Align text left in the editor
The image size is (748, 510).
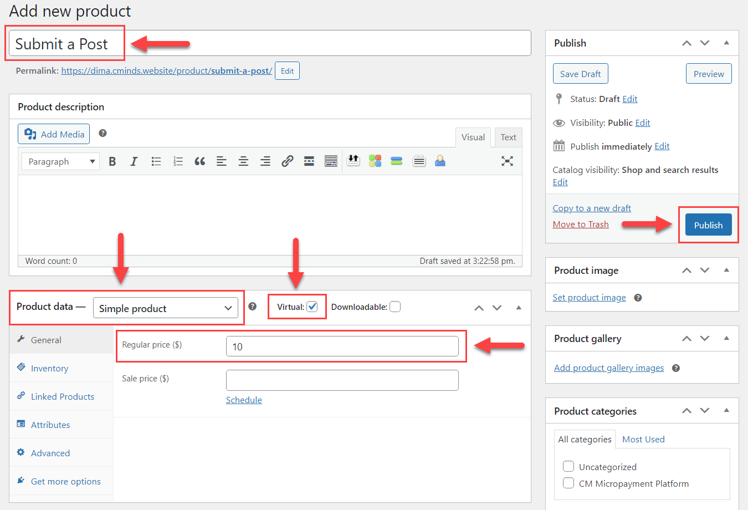[x=222, y=161]
